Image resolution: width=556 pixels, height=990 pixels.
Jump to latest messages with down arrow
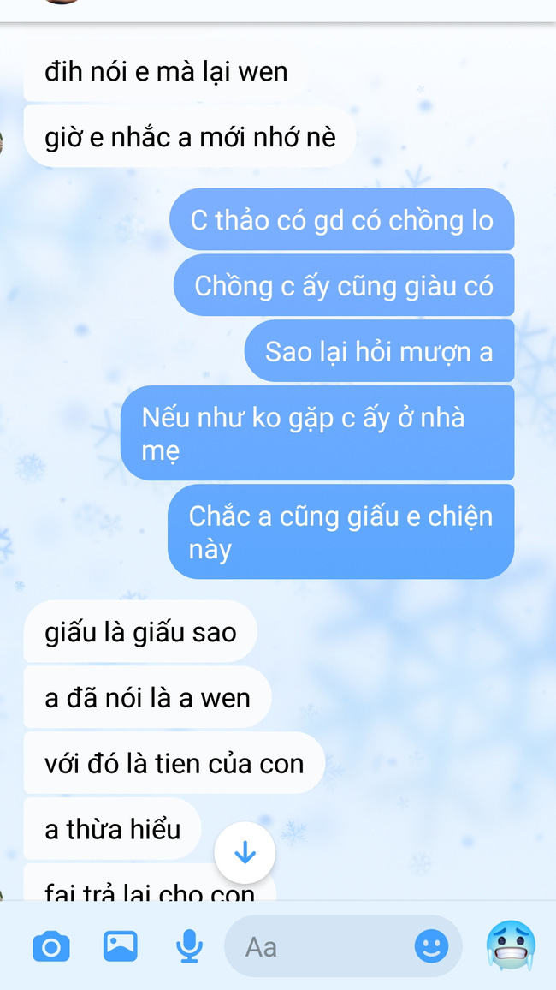coord(245,854)
